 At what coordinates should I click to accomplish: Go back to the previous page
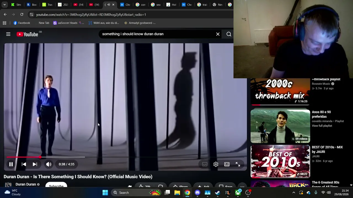5,14
